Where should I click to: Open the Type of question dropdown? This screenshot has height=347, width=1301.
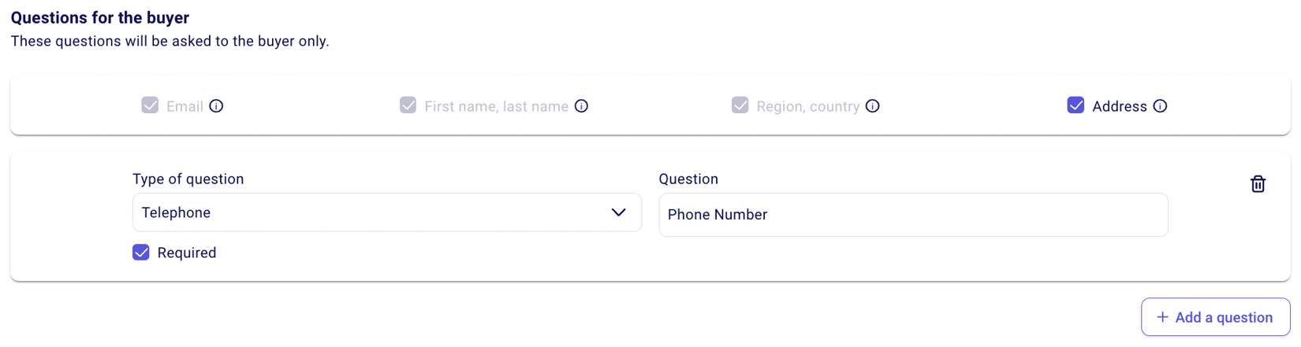point(386,212)
